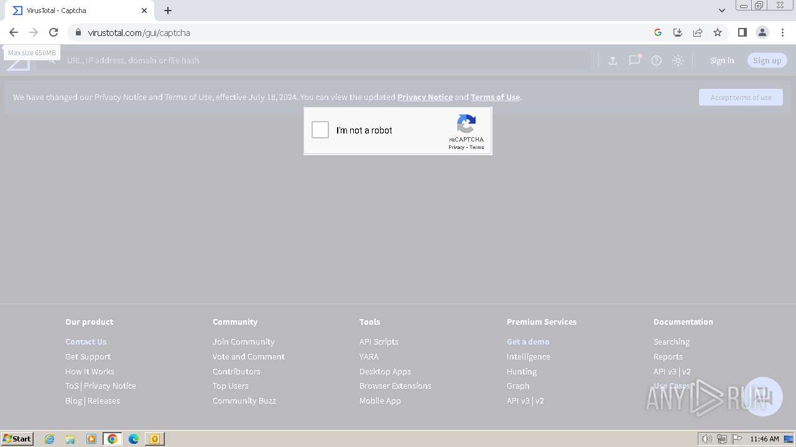Screen dimensions: 796x447
Task: Open Top Users footer link
Action: coord(231,386)
